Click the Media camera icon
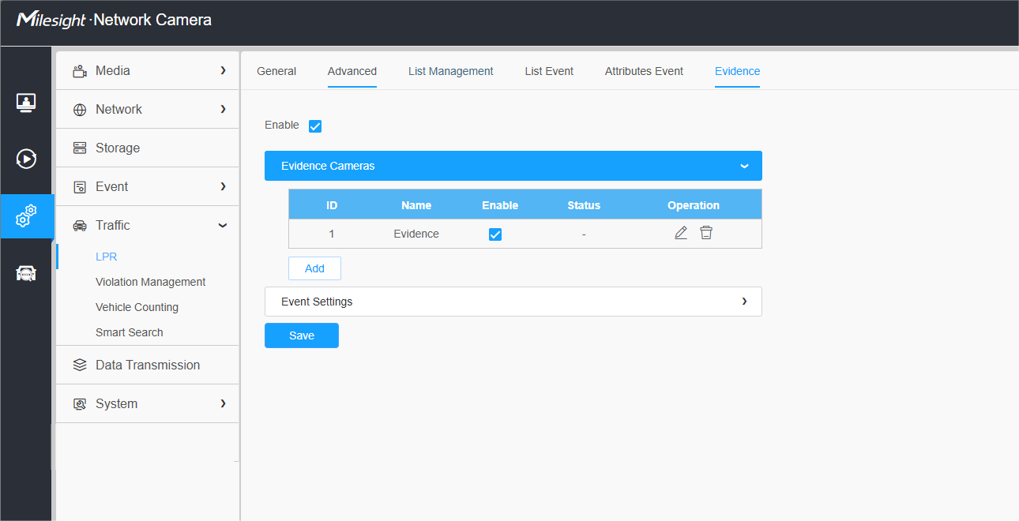1019x521 pixels. pyautogui.click(x=80, y=71)
